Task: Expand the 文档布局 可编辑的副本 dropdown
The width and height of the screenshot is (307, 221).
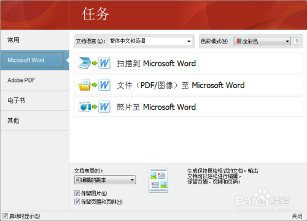Action: point(105,180)
